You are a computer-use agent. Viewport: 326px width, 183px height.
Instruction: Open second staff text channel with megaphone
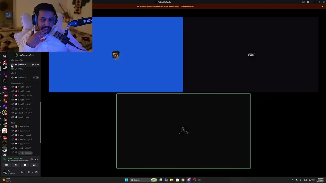click(x=25, y=91)
